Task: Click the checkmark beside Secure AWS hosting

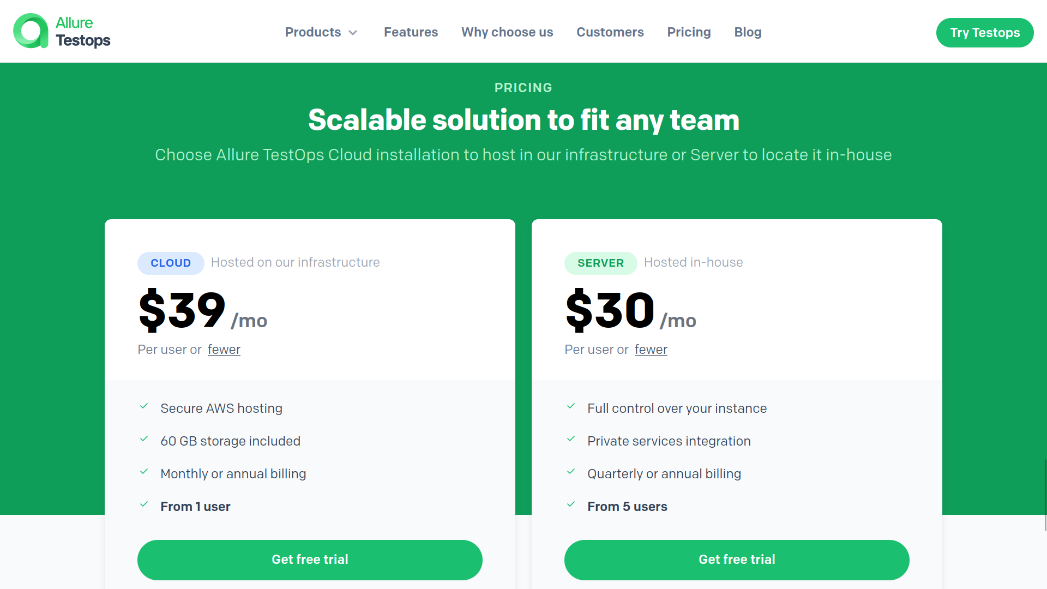Action: coord(145,406)
